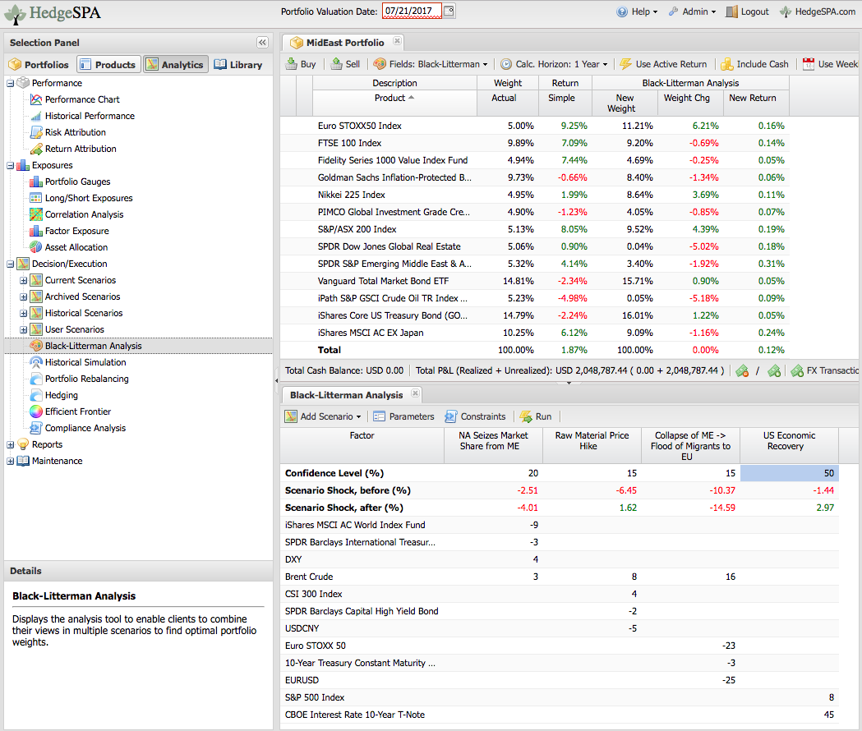Click the Buy toolbar icon

[x=292, y=64]
